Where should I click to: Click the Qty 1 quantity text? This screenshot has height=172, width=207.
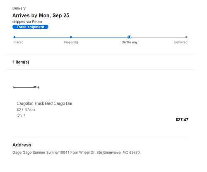(x=21, y=115)
